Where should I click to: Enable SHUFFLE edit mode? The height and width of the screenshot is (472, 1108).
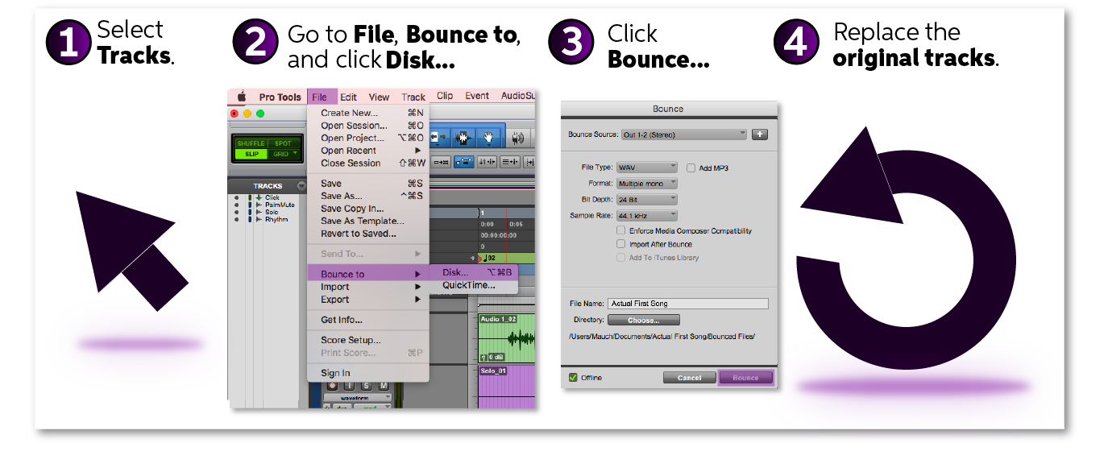(250, 143)
